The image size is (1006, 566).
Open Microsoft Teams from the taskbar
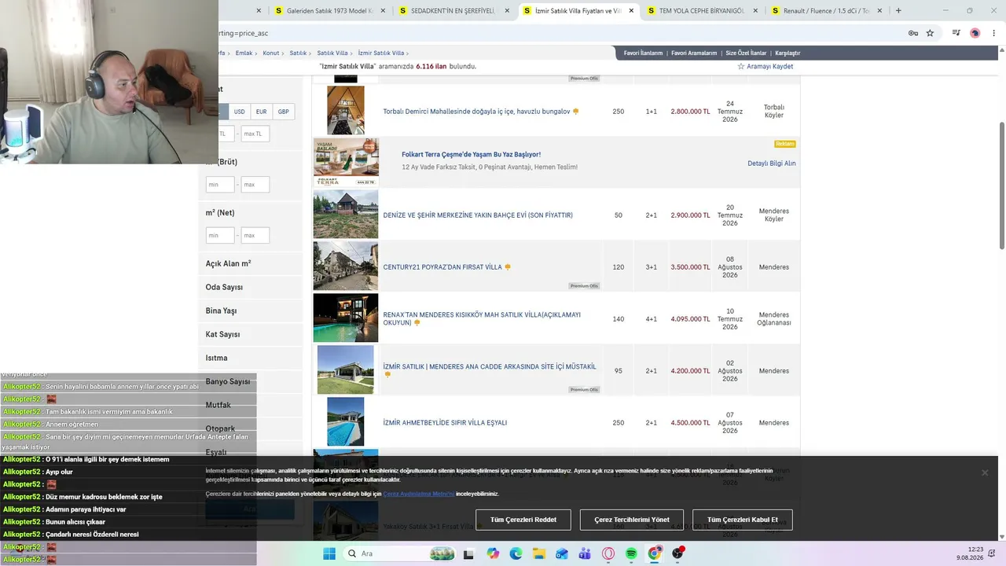pyautogui.click(x=585, y=553)
